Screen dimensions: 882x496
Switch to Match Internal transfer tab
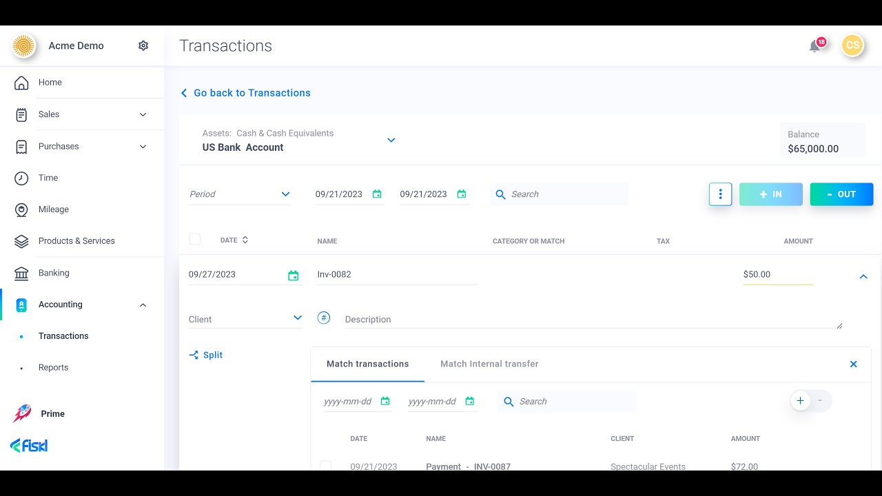(489, 364)
